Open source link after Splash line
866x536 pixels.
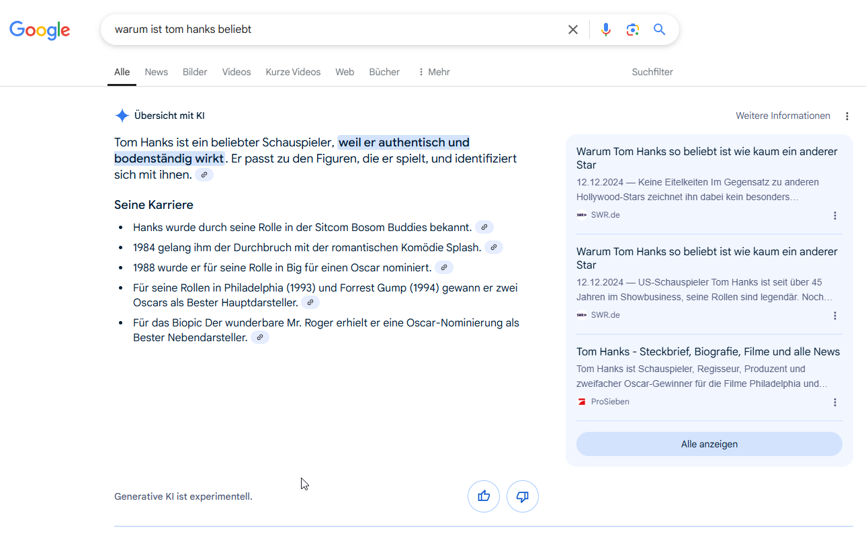pyautogui.click(x=494, y=247)
